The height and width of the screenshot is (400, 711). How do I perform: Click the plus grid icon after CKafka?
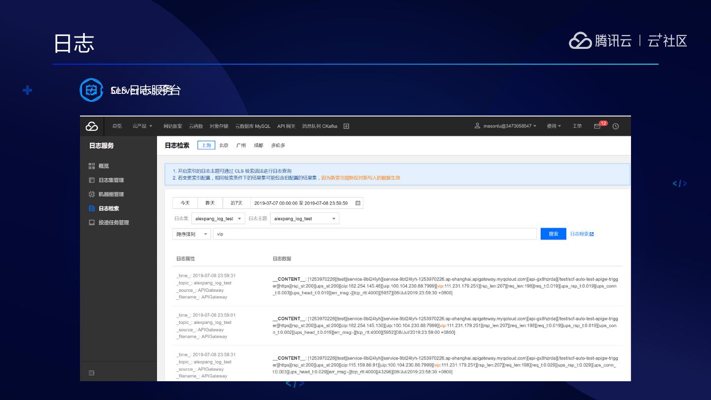(346, 126)
